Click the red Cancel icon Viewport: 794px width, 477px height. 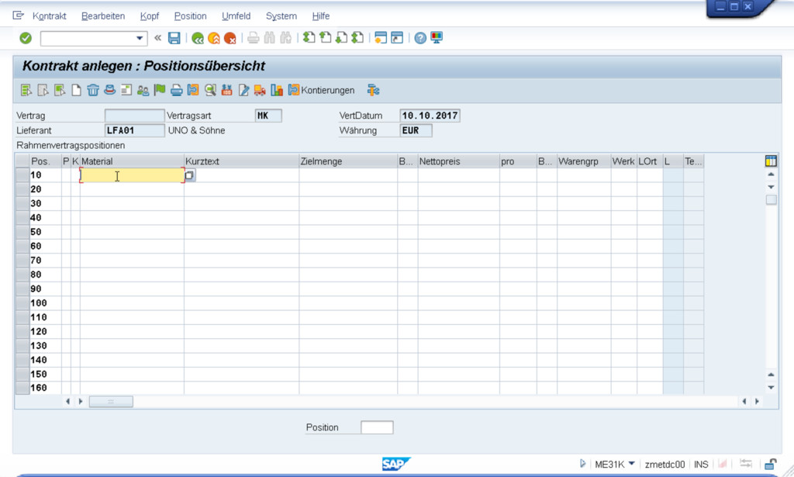[230, 38]
